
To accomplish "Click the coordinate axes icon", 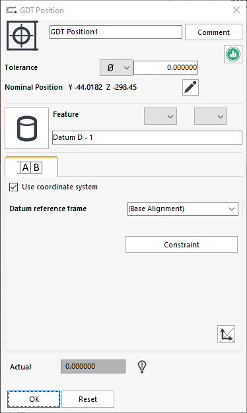I will (x=226, y=334).
